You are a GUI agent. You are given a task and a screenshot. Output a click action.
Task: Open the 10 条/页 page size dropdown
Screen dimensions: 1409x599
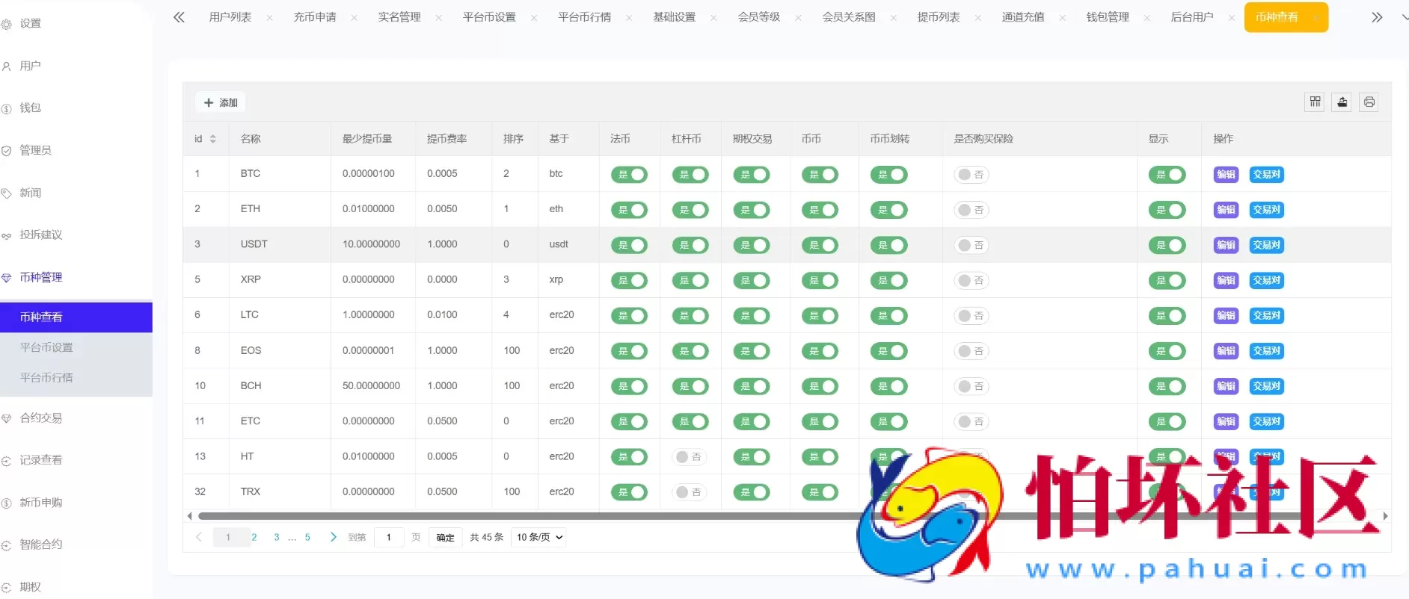(x=538, y=537)
